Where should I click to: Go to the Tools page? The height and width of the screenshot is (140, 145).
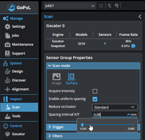[19, 116]
